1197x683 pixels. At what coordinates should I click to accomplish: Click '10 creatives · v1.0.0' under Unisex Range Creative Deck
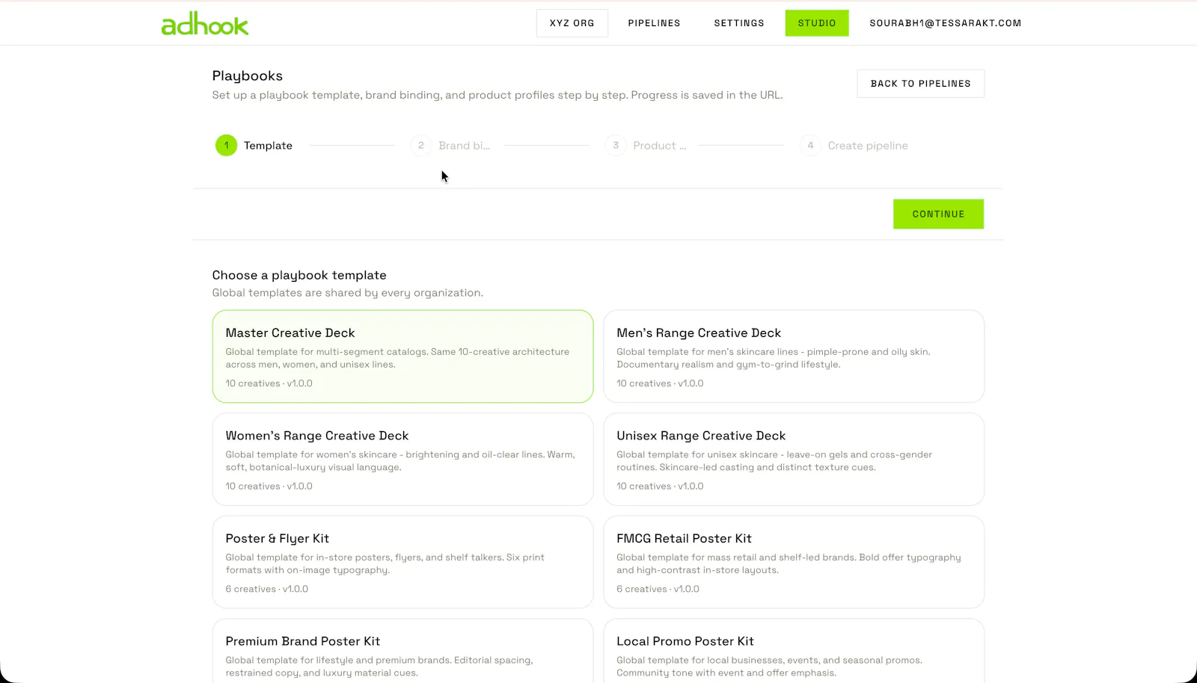pyautogui.click(x=660, y=486)
